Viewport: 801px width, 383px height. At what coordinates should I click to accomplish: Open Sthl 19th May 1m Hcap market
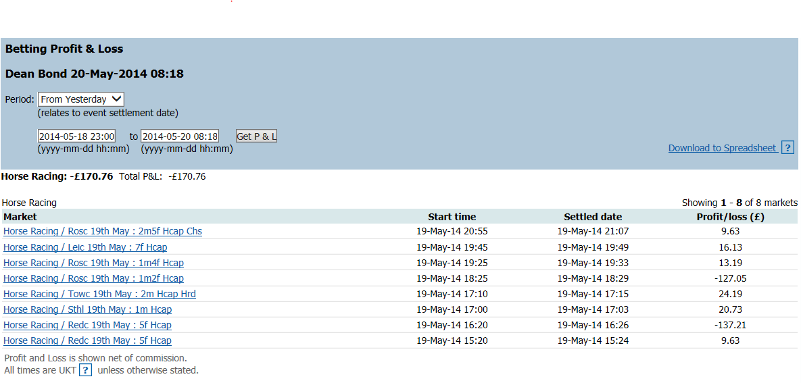click(87, 309)
